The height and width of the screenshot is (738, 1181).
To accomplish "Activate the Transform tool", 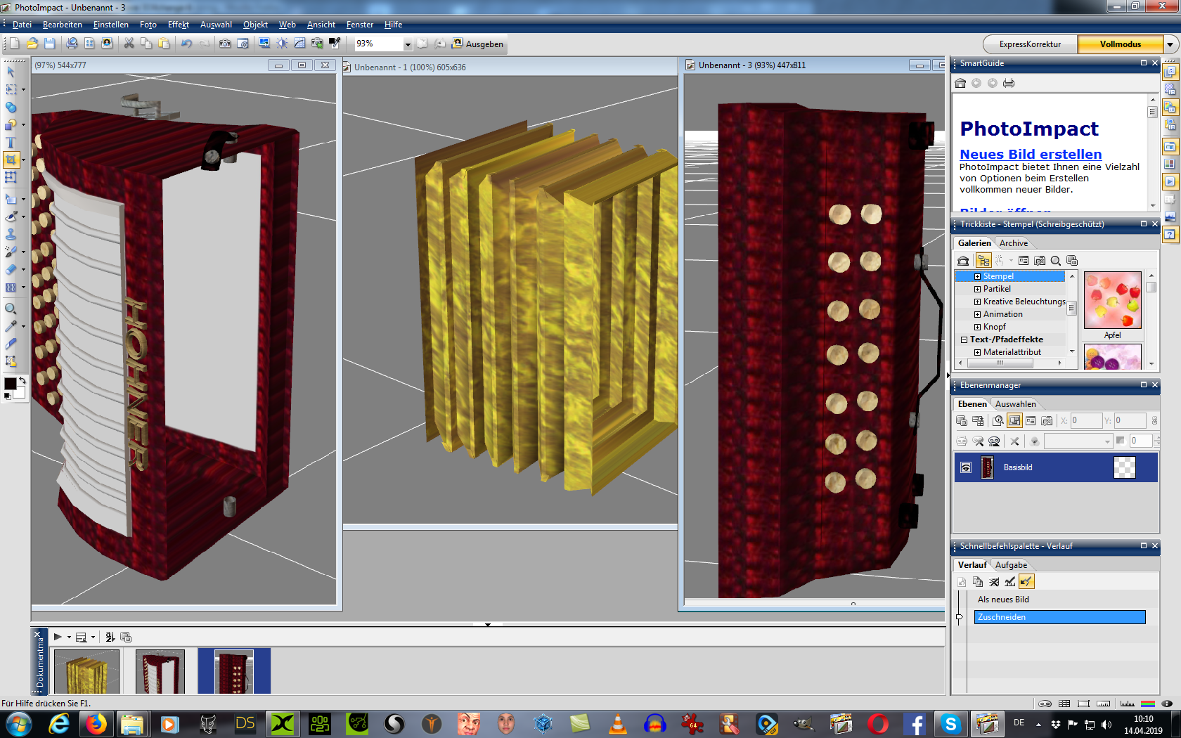I will tap(11, 178).
